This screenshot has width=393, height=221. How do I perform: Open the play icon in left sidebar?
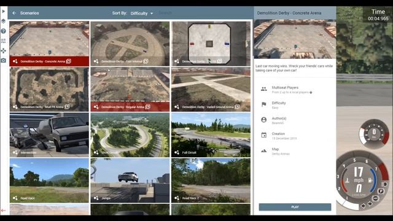pos(4,11)
